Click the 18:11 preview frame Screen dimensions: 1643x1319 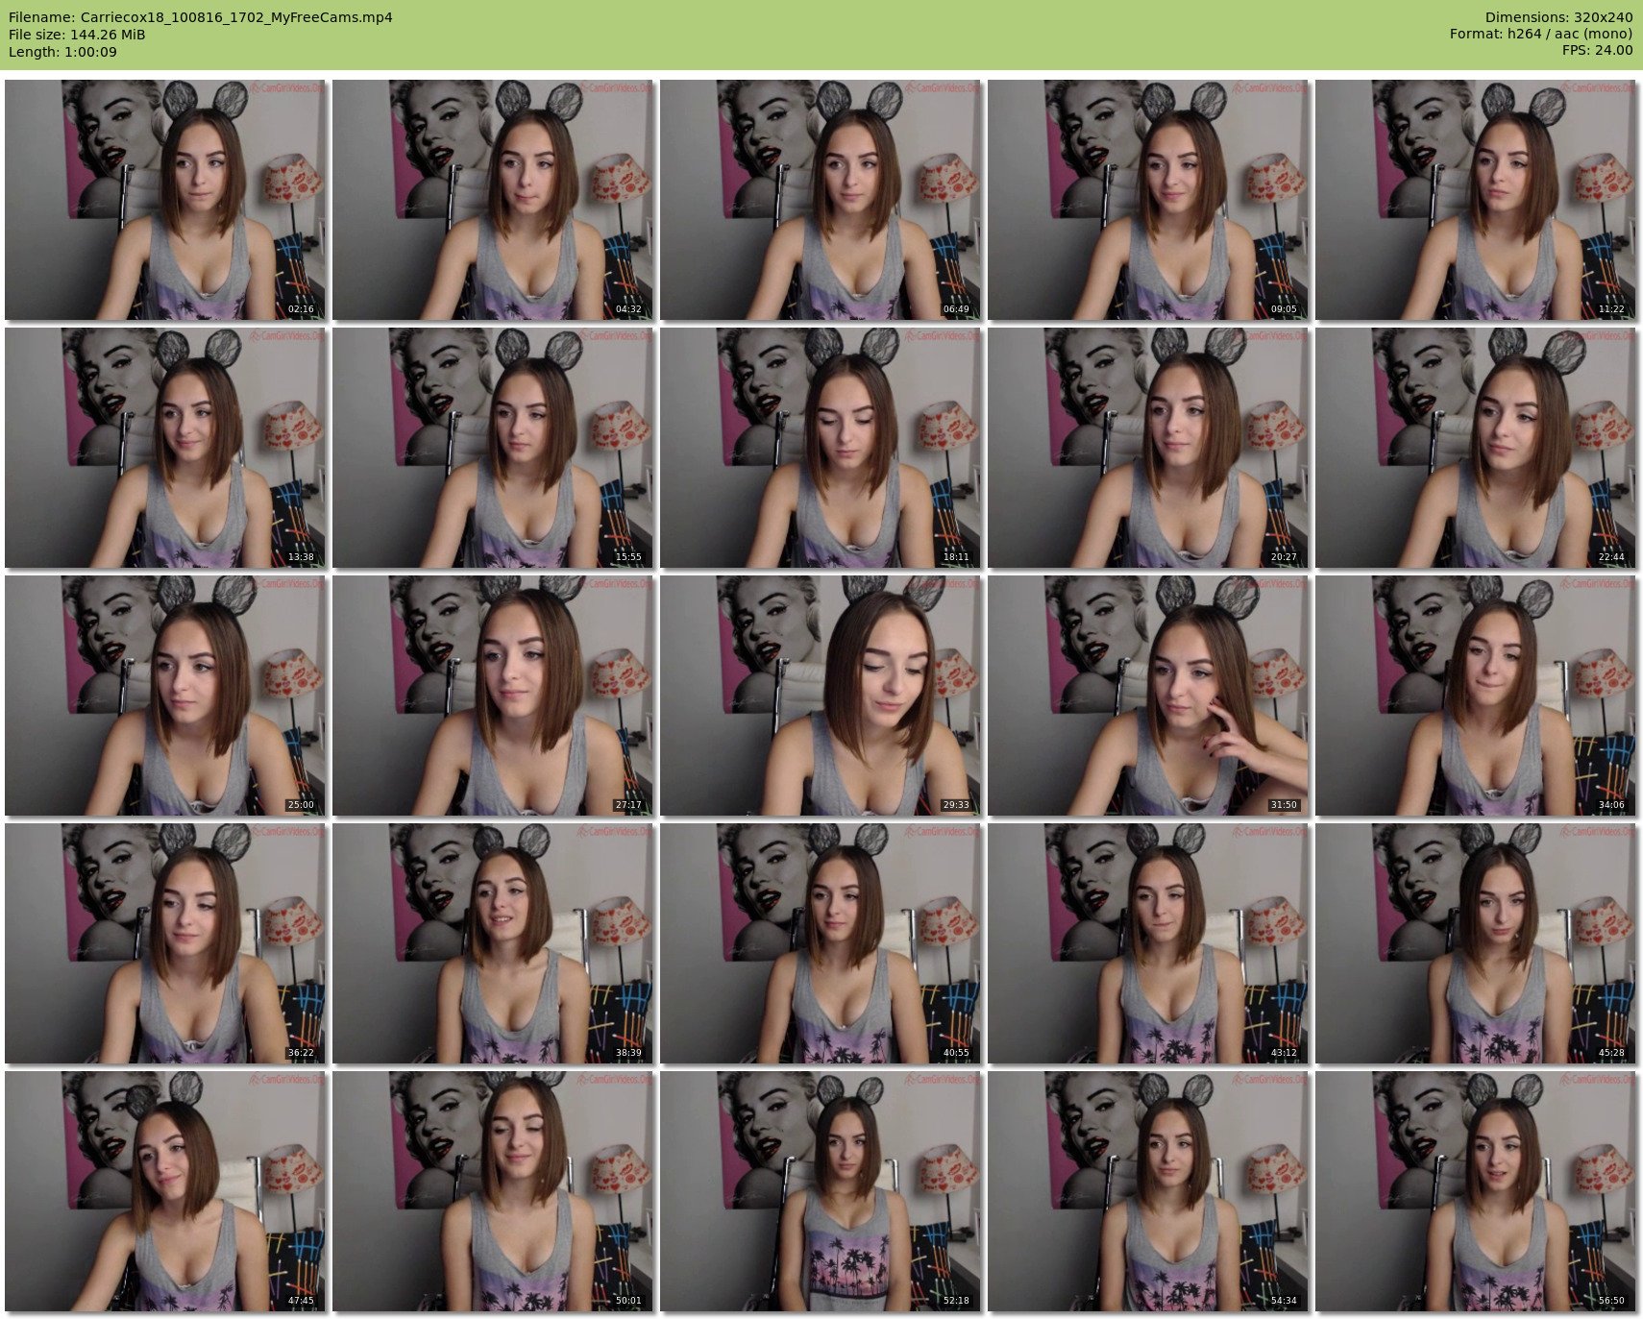[x=821, y=448]
